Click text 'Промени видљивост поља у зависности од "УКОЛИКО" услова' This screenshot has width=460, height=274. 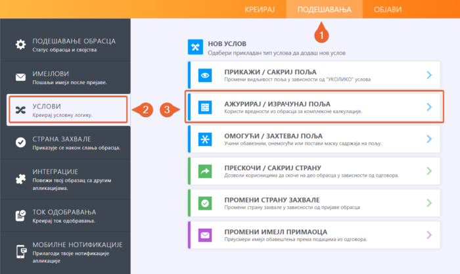298,80
